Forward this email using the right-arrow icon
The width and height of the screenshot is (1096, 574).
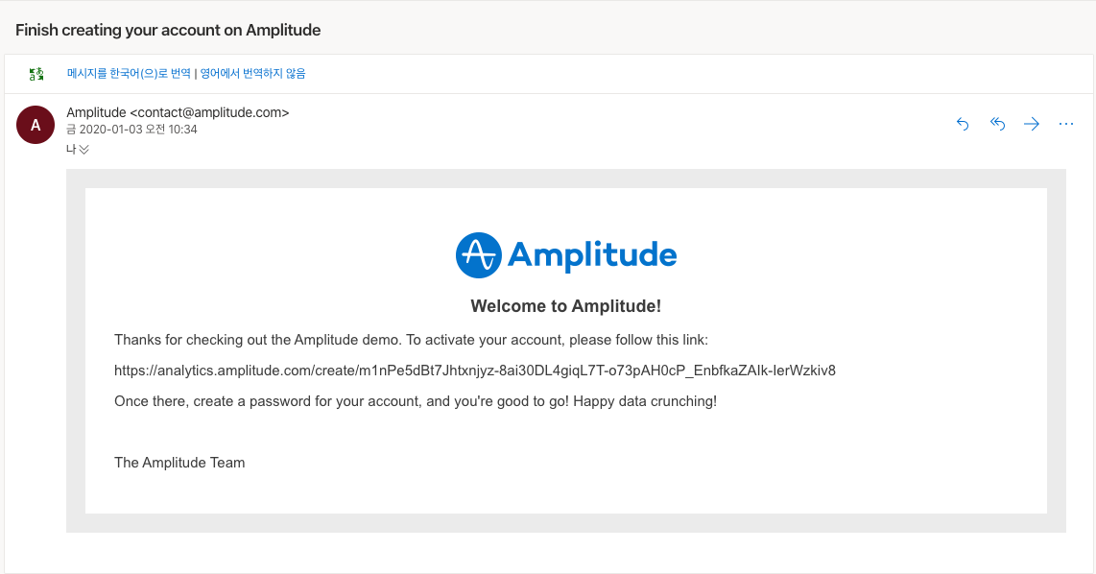pos(1032,124)
